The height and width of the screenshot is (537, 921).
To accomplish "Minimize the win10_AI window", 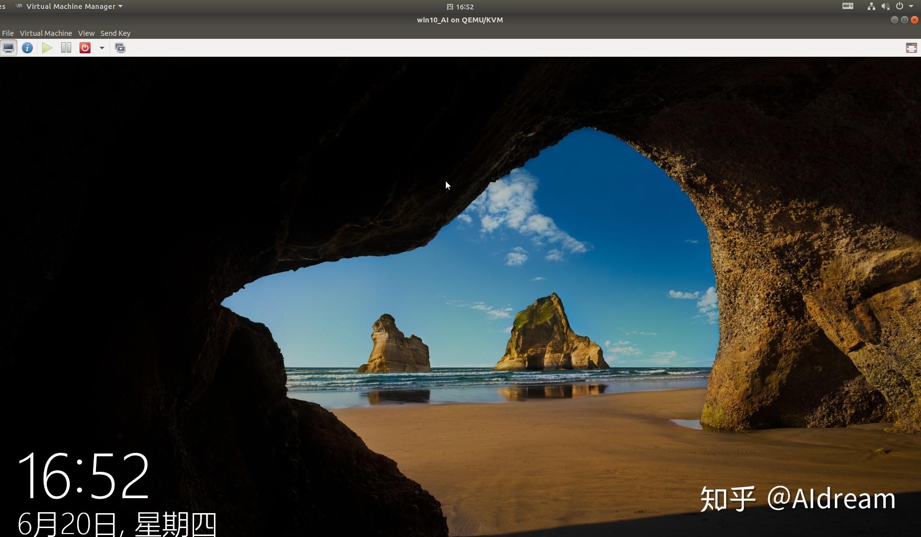I will tap(894, 20).
